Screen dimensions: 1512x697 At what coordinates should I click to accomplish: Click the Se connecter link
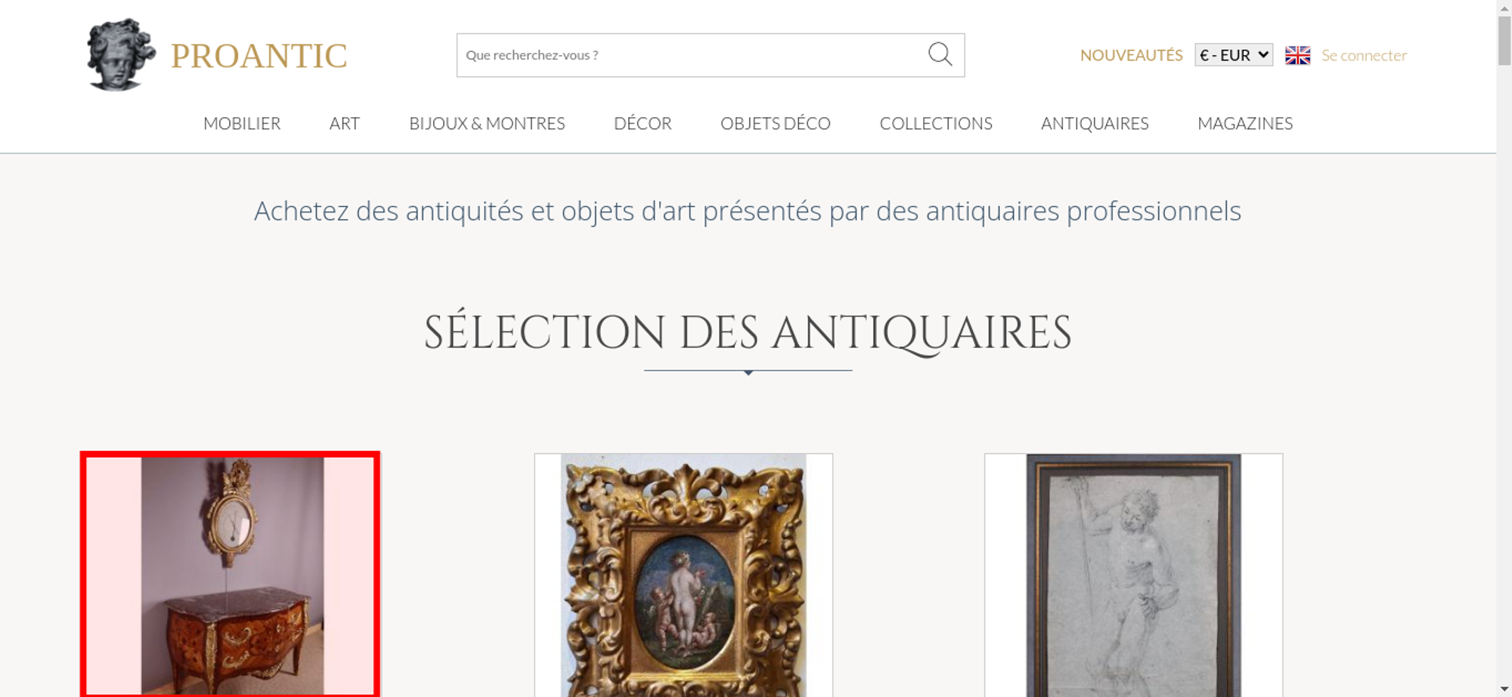point(1364,55)
